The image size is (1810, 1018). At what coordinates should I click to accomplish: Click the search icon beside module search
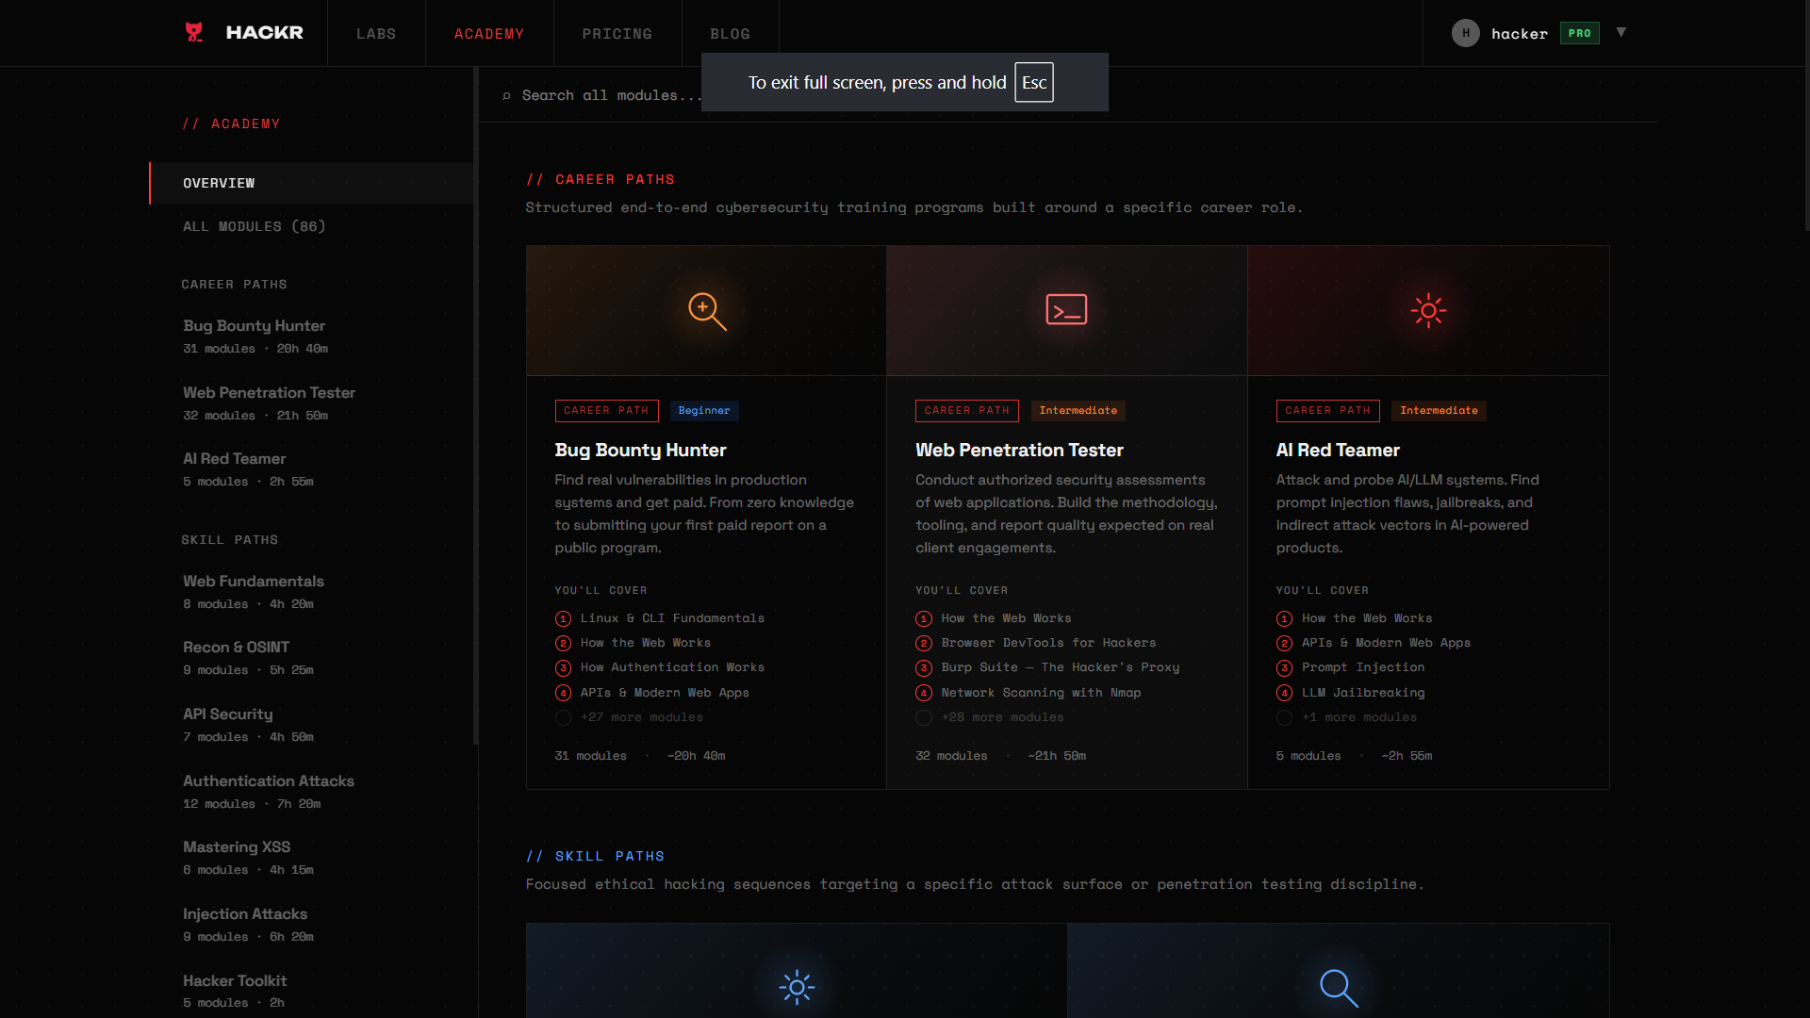(506, 96)
